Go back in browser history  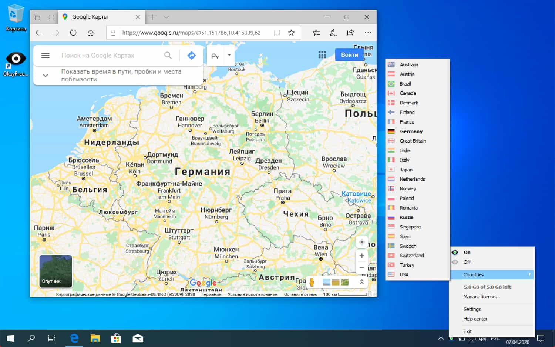(39, 33)
